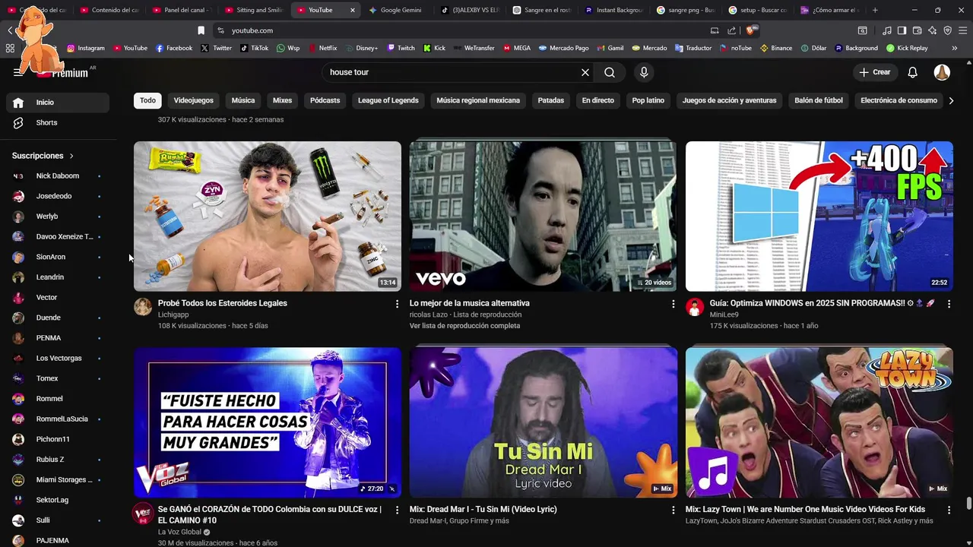Screen dimensions: 973x547
Task: Open Josedeodo subscription channel
Action: coord(58,196)
